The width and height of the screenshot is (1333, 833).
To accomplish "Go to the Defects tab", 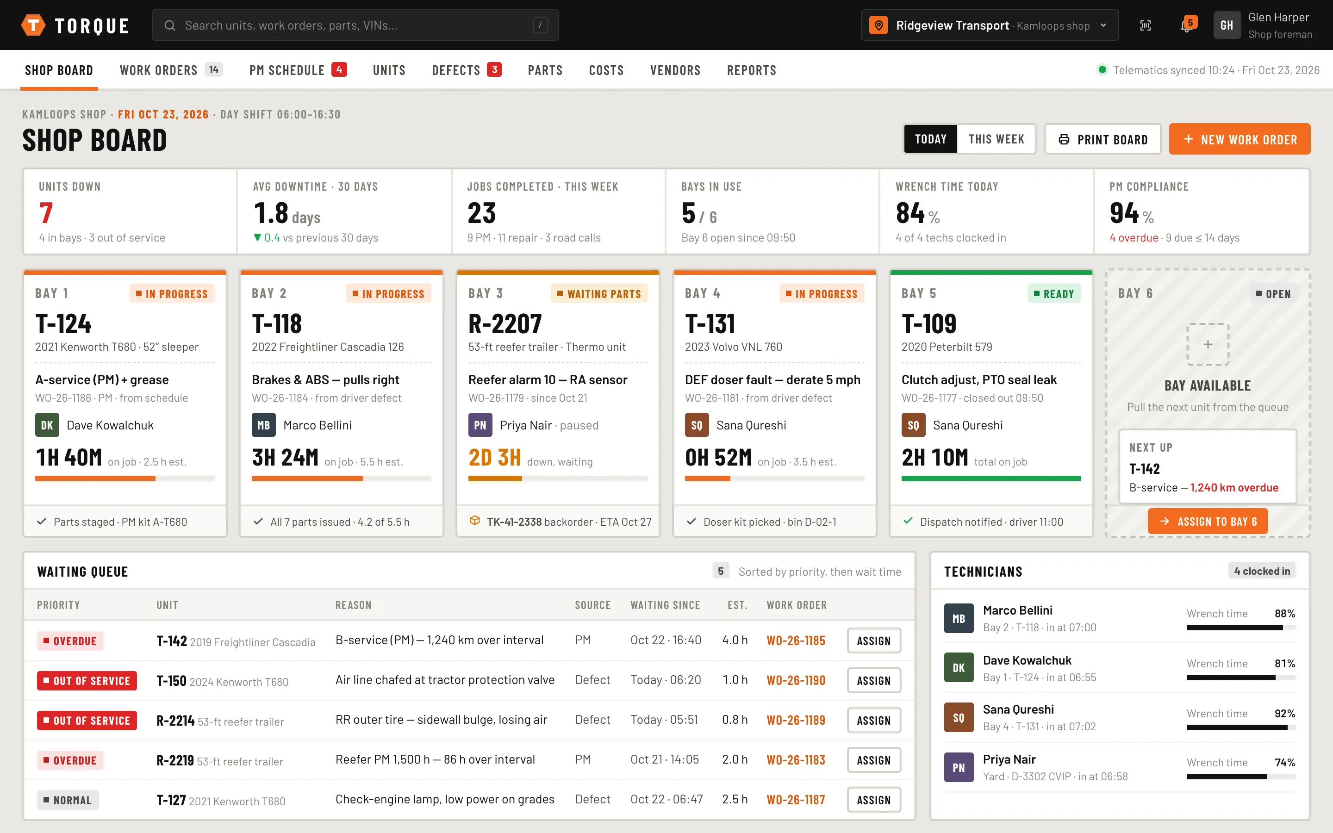I will point(466,70).
